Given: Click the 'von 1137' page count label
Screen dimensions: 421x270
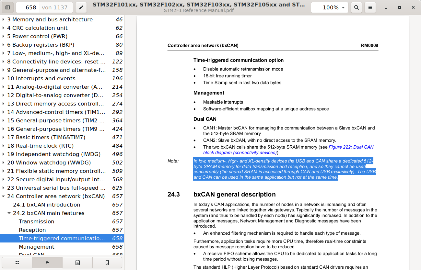Looking at the screenshot, I should click(54, 7).
